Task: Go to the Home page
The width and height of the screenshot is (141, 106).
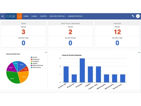Action: pos(26,16)
